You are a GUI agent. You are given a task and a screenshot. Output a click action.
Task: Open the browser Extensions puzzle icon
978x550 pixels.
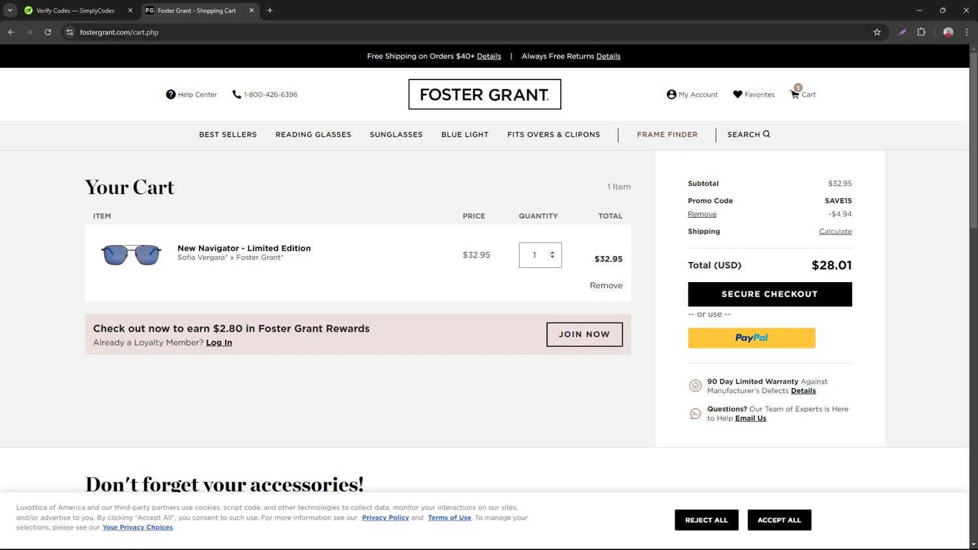(921, 32)
